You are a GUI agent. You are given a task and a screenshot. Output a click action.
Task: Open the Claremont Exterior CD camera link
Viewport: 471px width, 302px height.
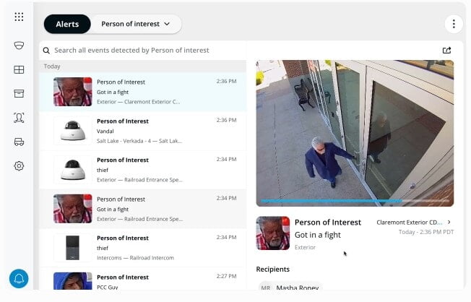(410, 223)
